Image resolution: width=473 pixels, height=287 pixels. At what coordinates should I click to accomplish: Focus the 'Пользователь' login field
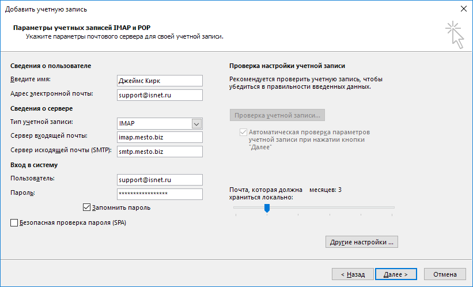(159, 180)
